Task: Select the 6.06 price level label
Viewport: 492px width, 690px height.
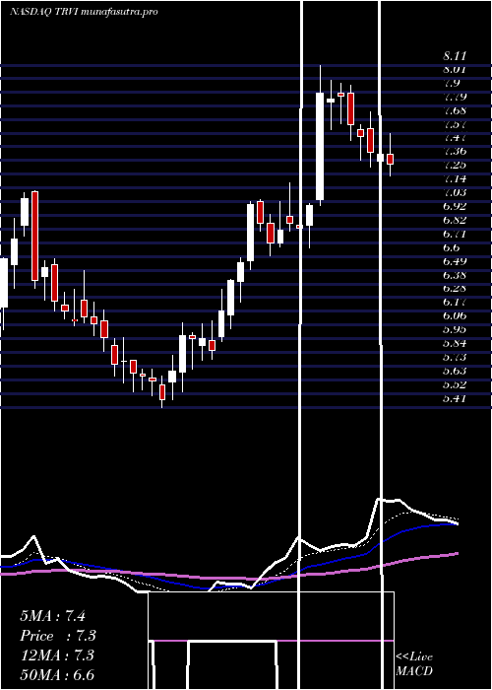Action: tap(455, 315)
